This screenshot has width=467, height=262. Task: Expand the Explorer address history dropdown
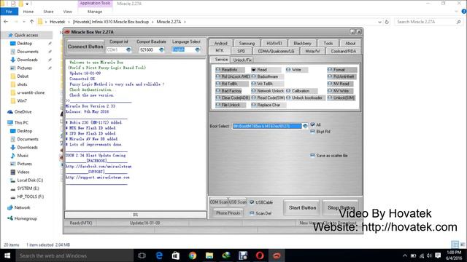click(x=379, y=22)
